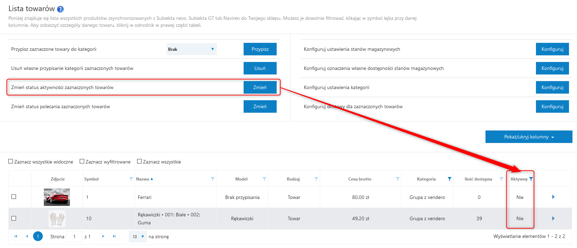Check Zaznacz wyfiltrowane
The width and height of the screenshot is (577, 248).
[82, 161]
